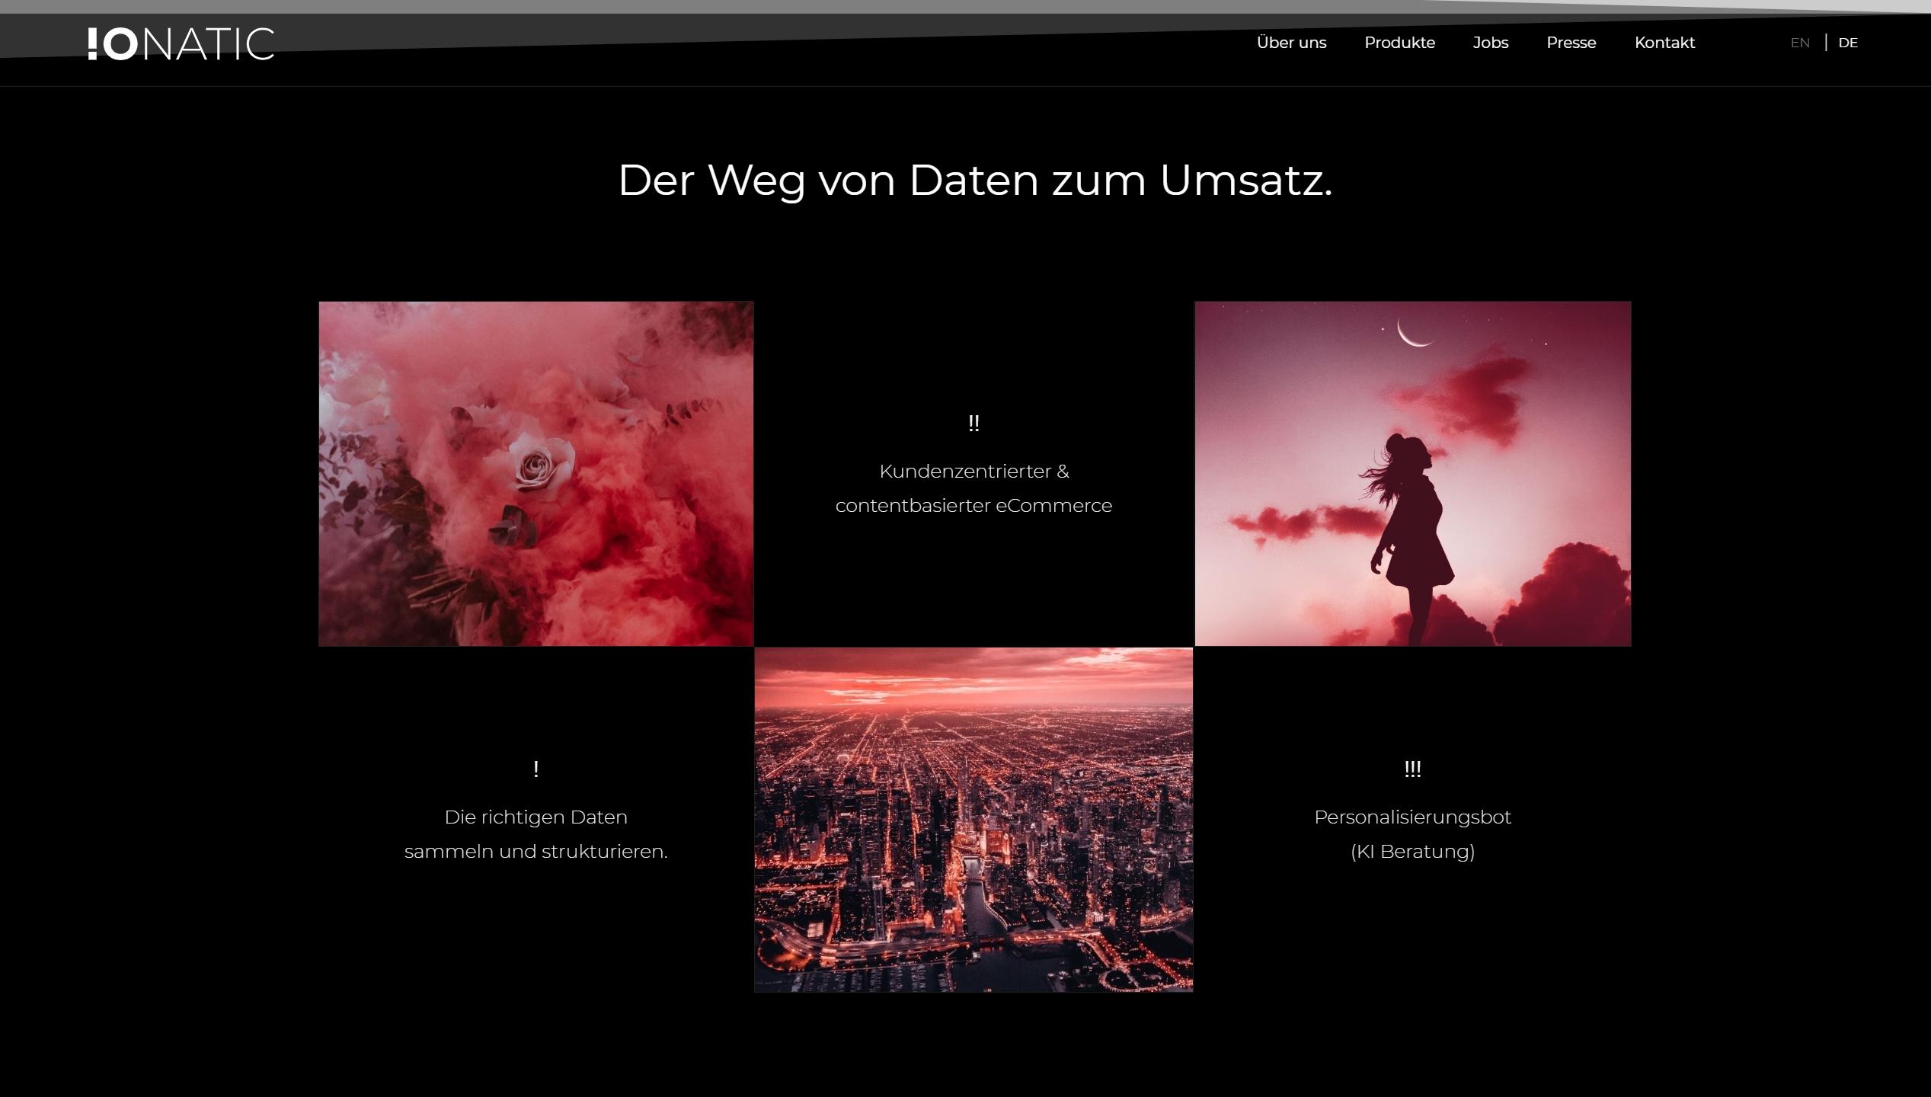Select 'Kundenzentrierter & contentbasierter eCommerce' text
Image resolution: width=1931 pixels, height=1097 pixels.
(973, 488)
